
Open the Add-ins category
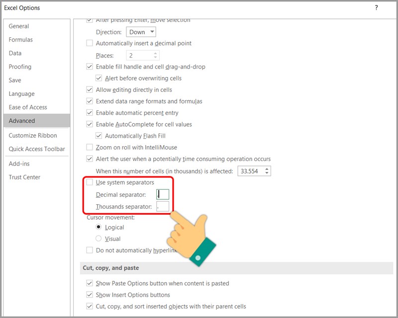point(19,163)
